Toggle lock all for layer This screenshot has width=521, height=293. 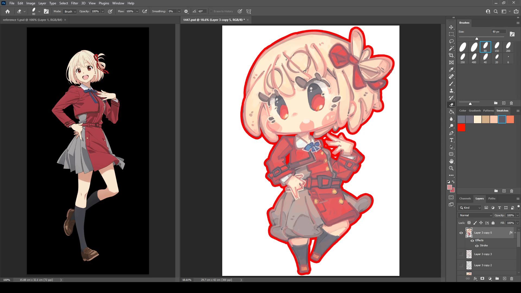coord(493,223)
